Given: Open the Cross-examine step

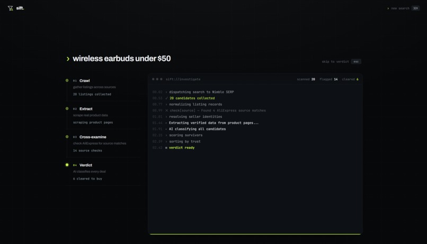Looking at the screenshot, I should pos(93,137).
